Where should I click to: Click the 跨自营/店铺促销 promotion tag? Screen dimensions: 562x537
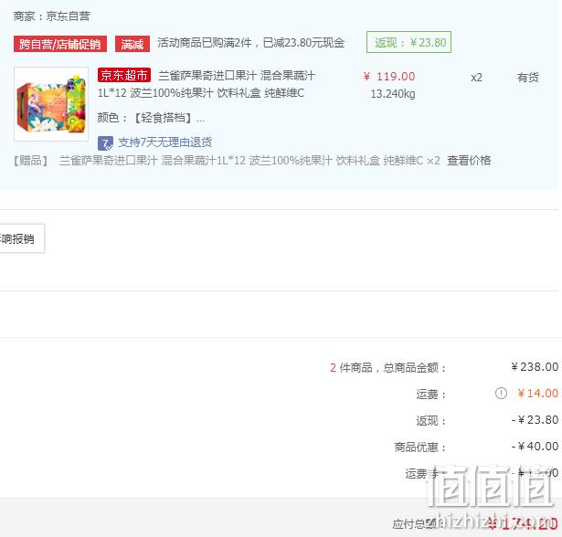pyautogui.click(x=60, y=44)
